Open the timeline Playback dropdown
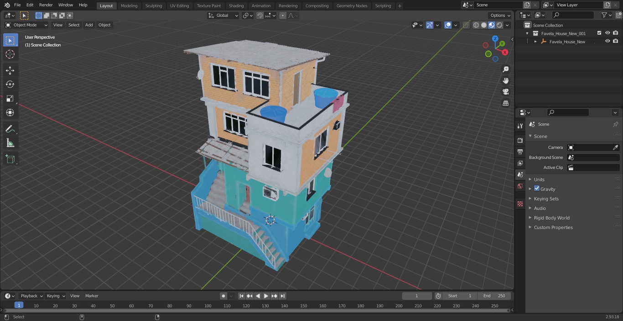Image resolution: width=623 pixels, height=321 pixels. point(31,296)
